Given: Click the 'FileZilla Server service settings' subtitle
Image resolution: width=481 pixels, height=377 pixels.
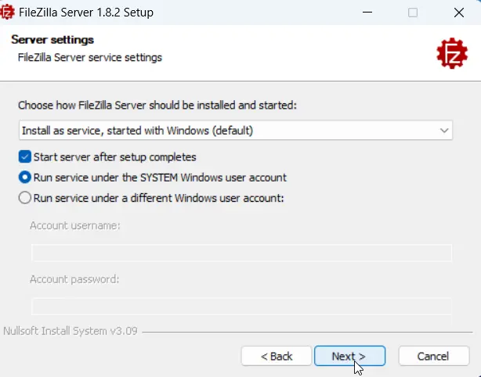Looking at the screenshot, I should 90,58.
